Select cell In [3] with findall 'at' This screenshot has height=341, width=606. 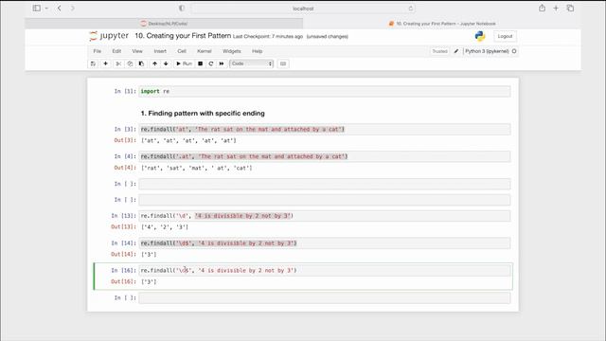(x=325, y=129)
